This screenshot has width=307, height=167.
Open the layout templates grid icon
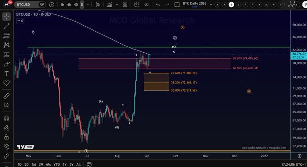[x=125, y=5]
